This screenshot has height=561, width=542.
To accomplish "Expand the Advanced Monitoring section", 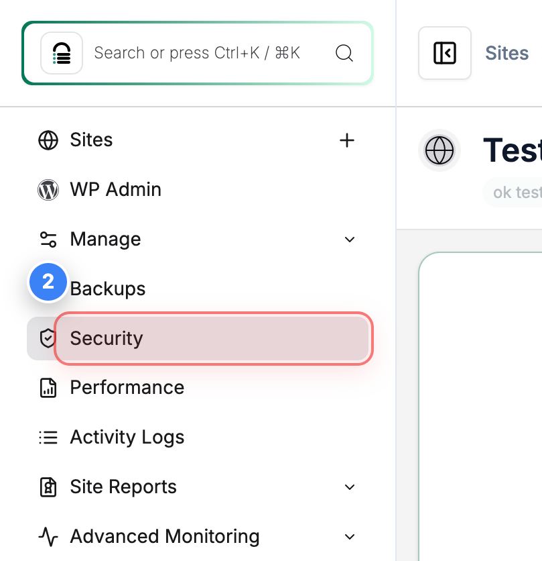I will click(x=349, y=536).
